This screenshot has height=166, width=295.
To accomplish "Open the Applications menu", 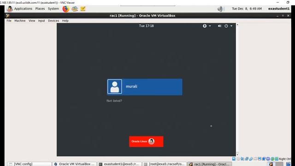I will point(23,9).
